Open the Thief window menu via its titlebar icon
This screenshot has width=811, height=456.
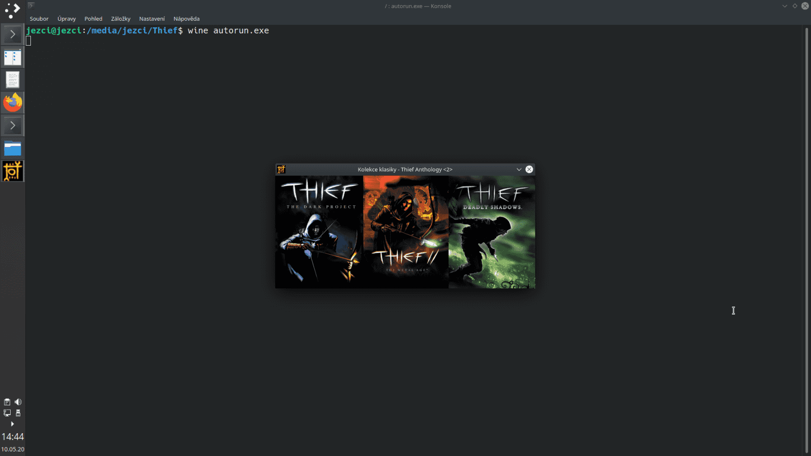[281, 169]
